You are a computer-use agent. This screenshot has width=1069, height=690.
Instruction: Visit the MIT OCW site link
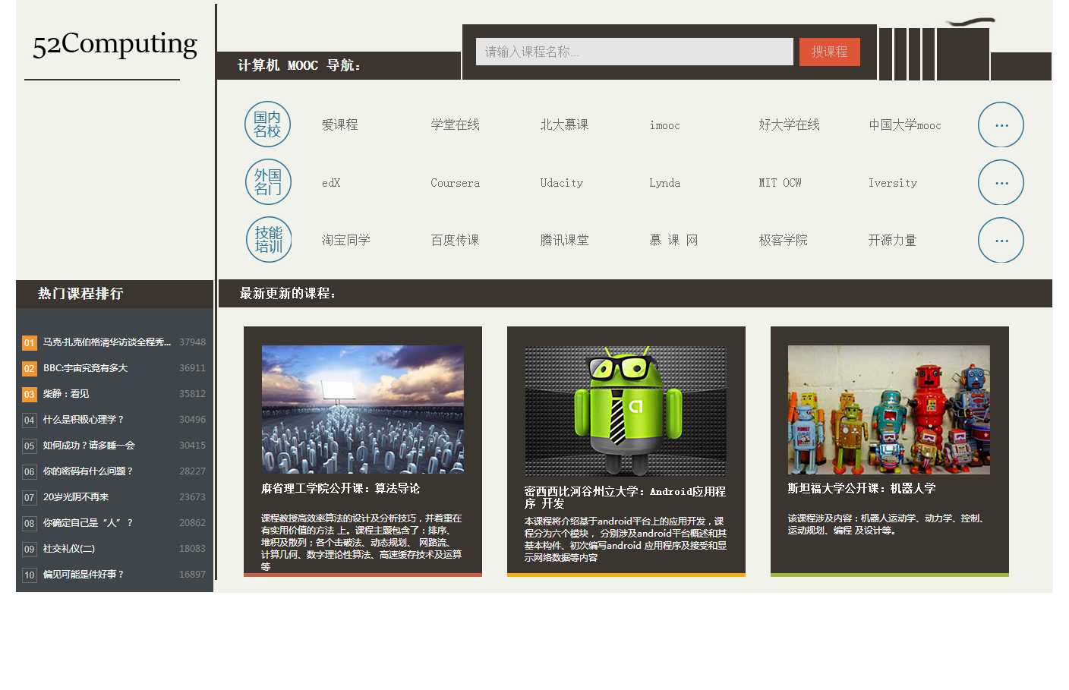click(780, 183)
